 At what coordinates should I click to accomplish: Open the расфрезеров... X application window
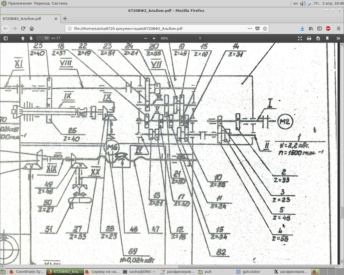[x=291, y=272]
